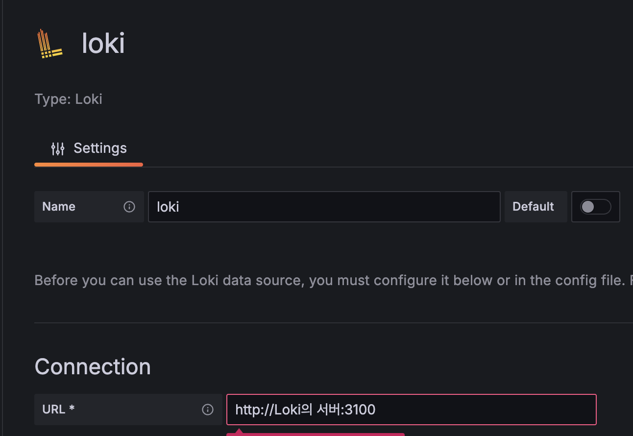Image resolution: width=633 pixels, height=436 pixels.
Task: Focus the Name input containing loki
Action: pyautogui.click(x=324, y=207)
